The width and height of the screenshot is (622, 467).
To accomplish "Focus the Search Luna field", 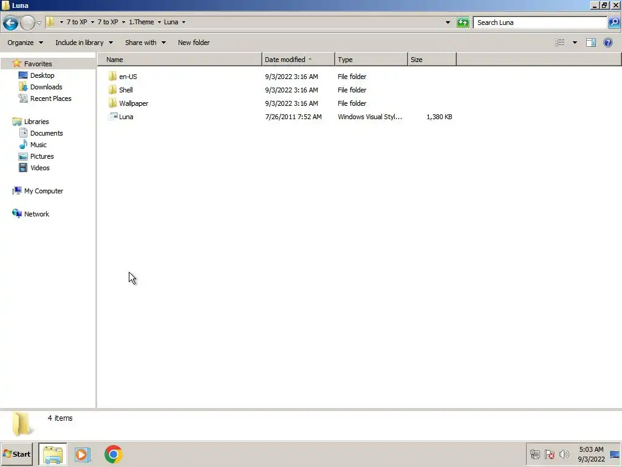I will tap(540, 22).
